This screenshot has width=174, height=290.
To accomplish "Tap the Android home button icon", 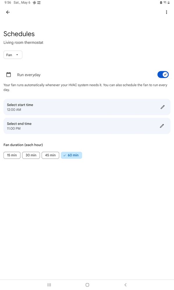I will point(87,285).
